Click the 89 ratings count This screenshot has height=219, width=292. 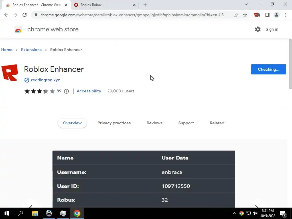click(59, 91)
